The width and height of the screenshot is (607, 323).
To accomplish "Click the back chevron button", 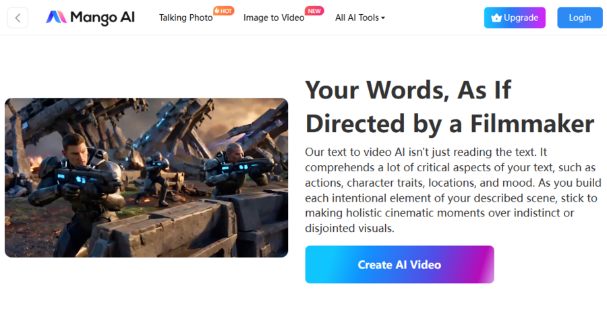I will (x=18, y=18).
